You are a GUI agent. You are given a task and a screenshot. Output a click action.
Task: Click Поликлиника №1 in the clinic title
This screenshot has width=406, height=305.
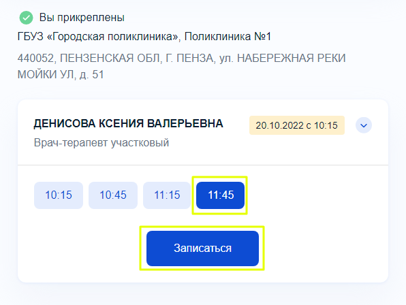228,37
